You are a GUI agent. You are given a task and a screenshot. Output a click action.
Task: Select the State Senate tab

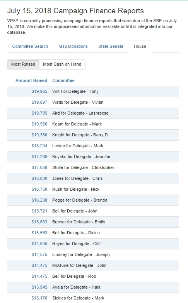tap(111, 46)
